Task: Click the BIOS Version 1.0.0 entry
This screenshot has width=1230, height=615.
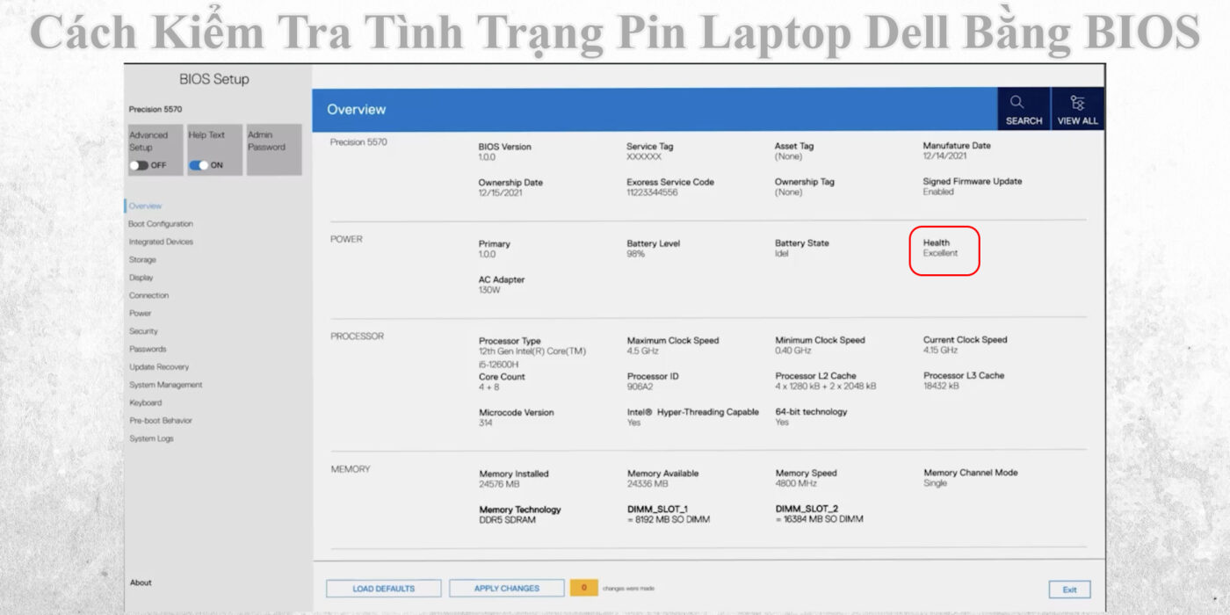Action: tap(504, 152)
